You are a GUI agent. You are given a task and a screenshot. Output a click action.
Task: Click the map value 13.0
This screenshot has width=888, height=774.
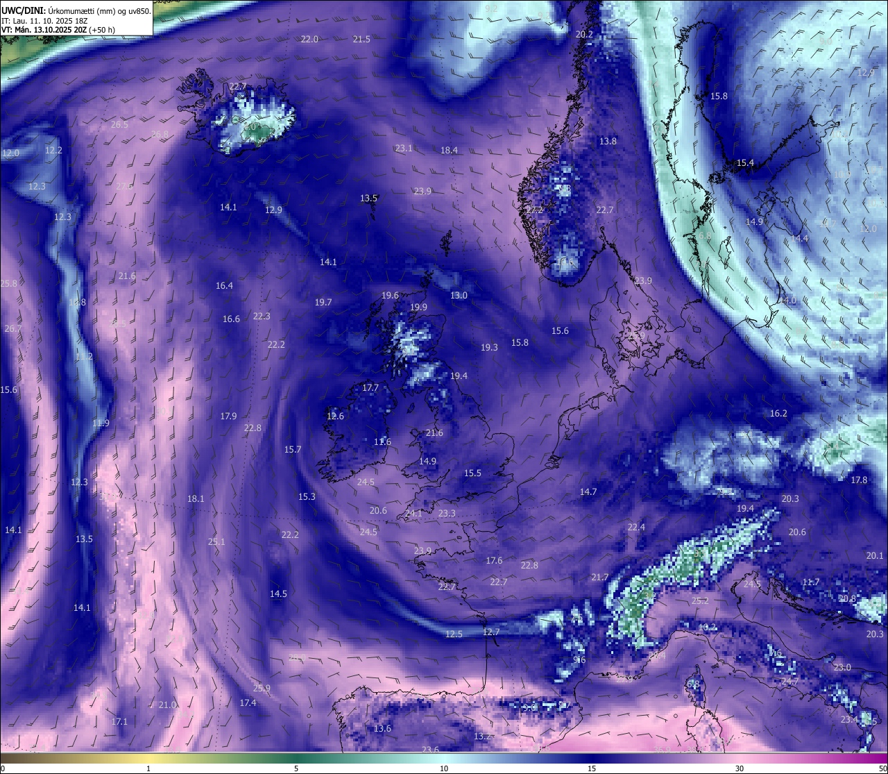click(459, 296)
